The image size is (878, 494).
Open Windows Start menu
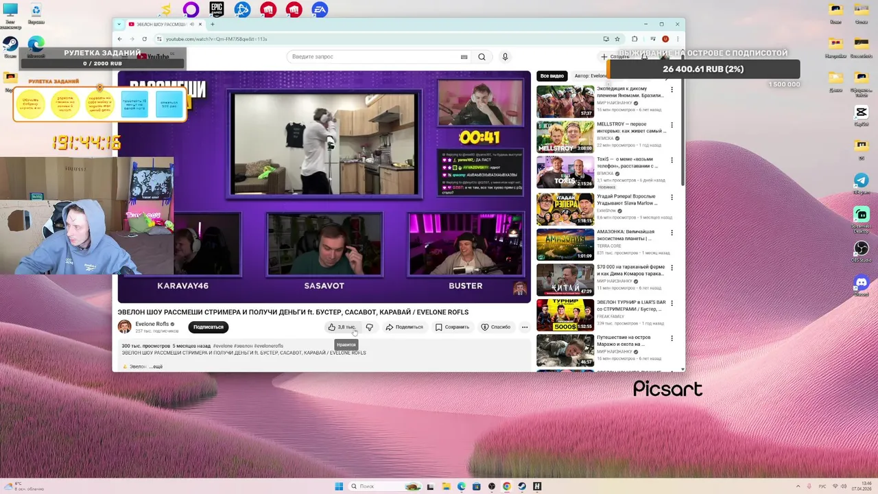(339, 486)
